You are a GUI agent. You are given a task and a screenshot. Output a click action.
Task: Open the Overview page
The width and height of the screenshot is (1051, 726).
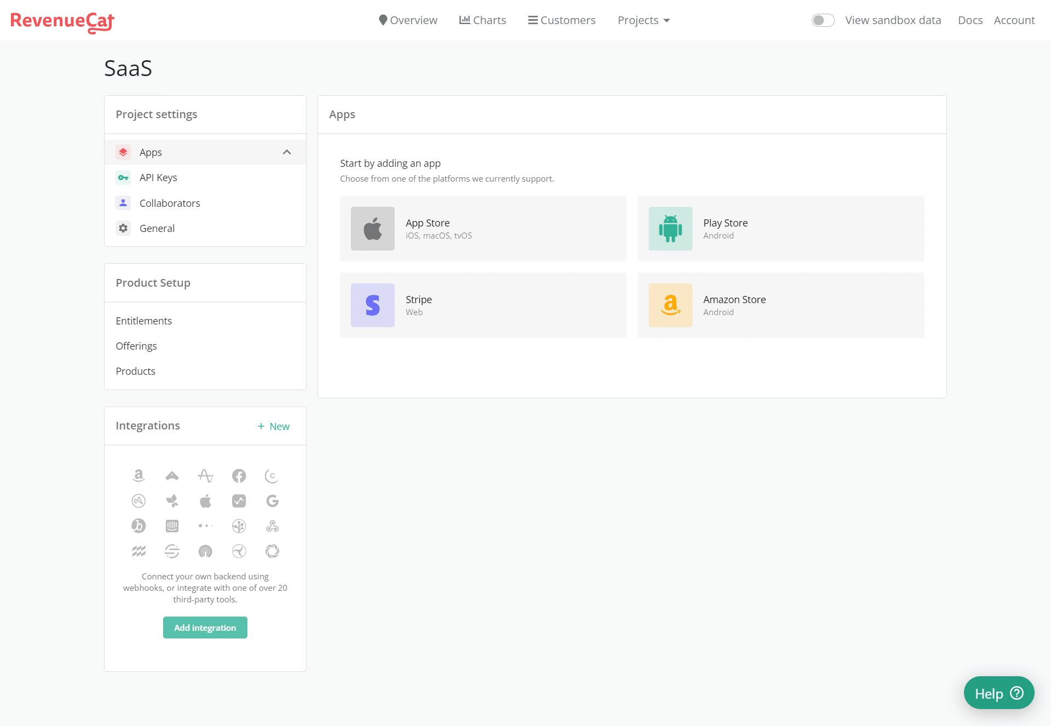coord(408,20)
